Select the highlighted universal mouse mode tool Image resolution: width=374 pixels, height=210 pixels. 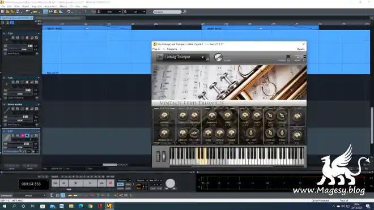point(45,11)
